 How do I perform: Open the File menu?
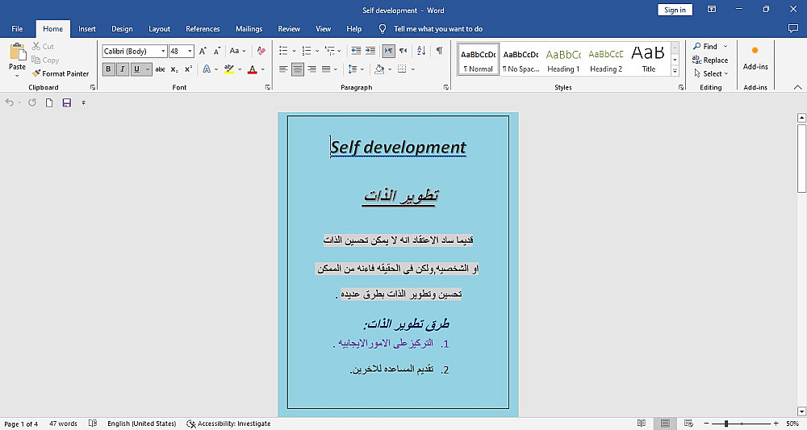[x=17, y=29]
